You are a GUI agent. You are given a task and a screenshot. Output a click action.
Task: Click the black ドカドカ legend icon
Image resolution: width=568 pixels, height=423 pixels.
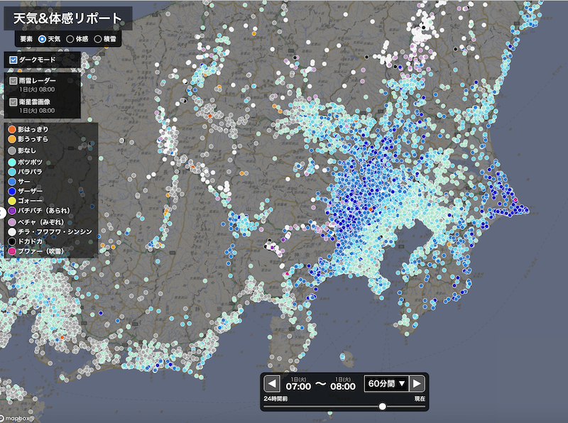(11, 241)
